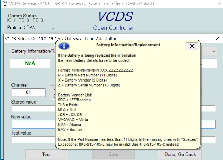Close the Long Adaptation window
Image resolution: width=223 pixels, height=160 pixels.
point(217,39)
